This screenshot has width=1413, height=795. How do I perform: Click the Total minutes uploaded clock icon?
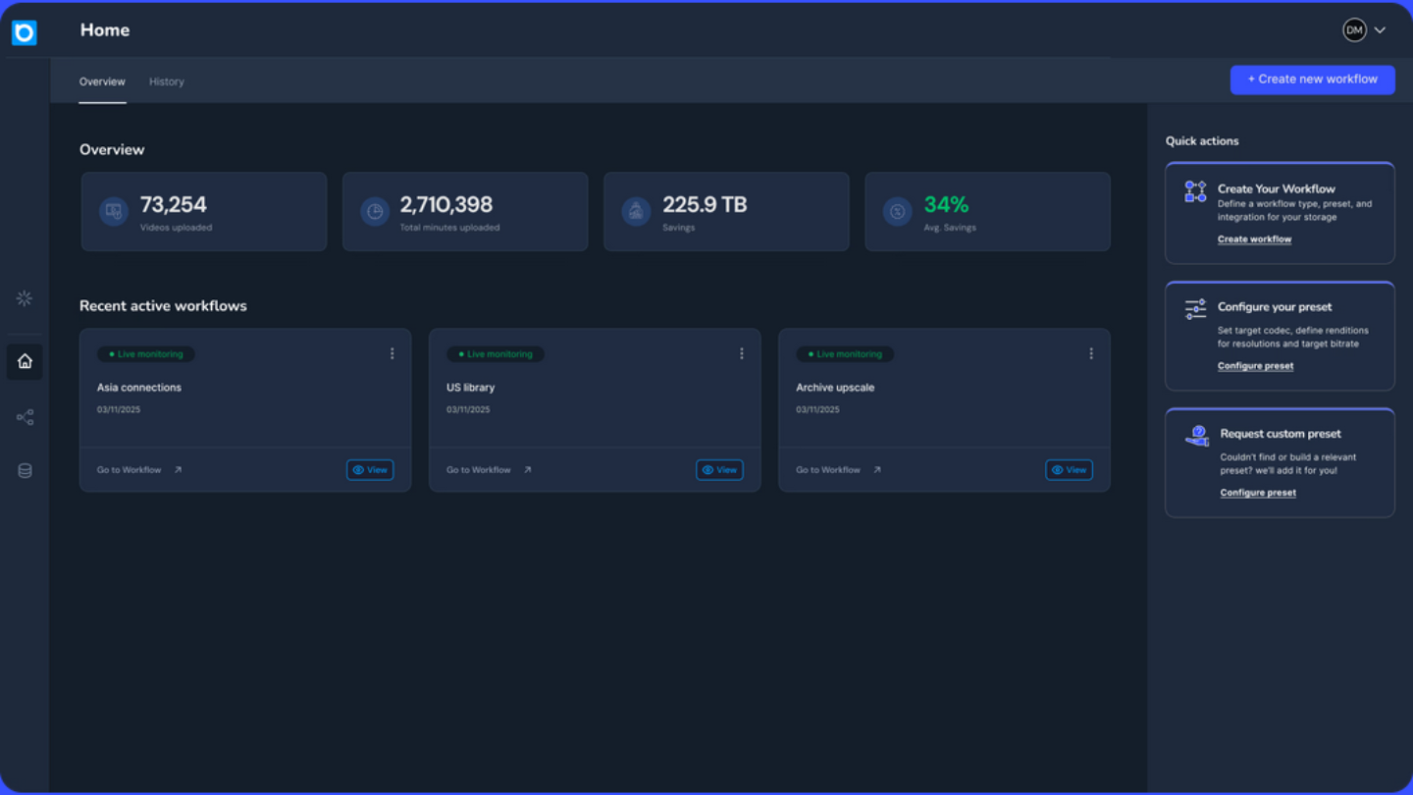click(375, 211)
